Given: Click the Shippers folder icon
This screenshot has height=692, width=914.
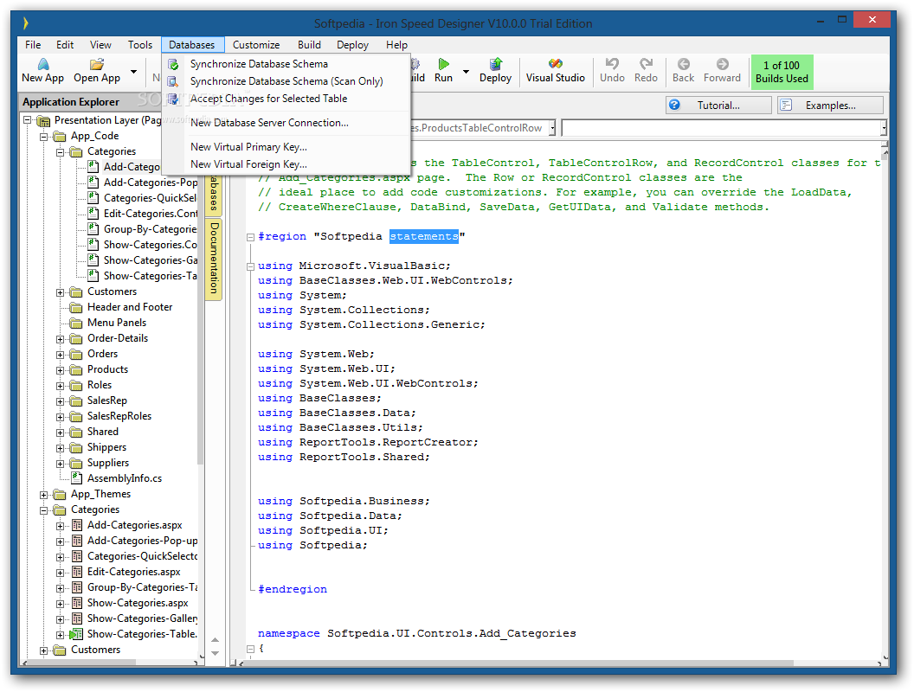Looking at the screenshot, I should click(x=76, y=447).
